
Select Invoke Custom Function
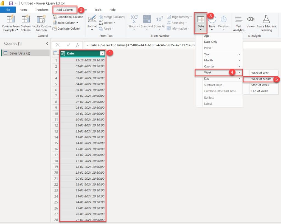pyautogui.click(x=41, y=23)
